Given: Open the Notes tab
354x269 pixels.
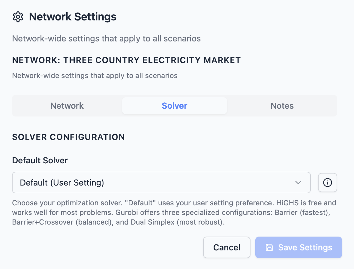Looking at the screenshot, I should click(282, 106).
